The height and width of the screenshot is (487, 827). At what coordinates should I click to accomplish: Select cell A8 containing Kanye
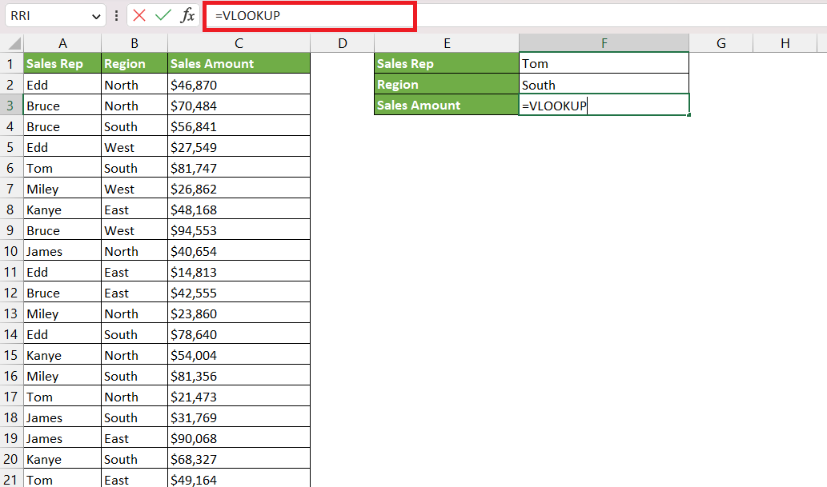[x=62, y=210]
